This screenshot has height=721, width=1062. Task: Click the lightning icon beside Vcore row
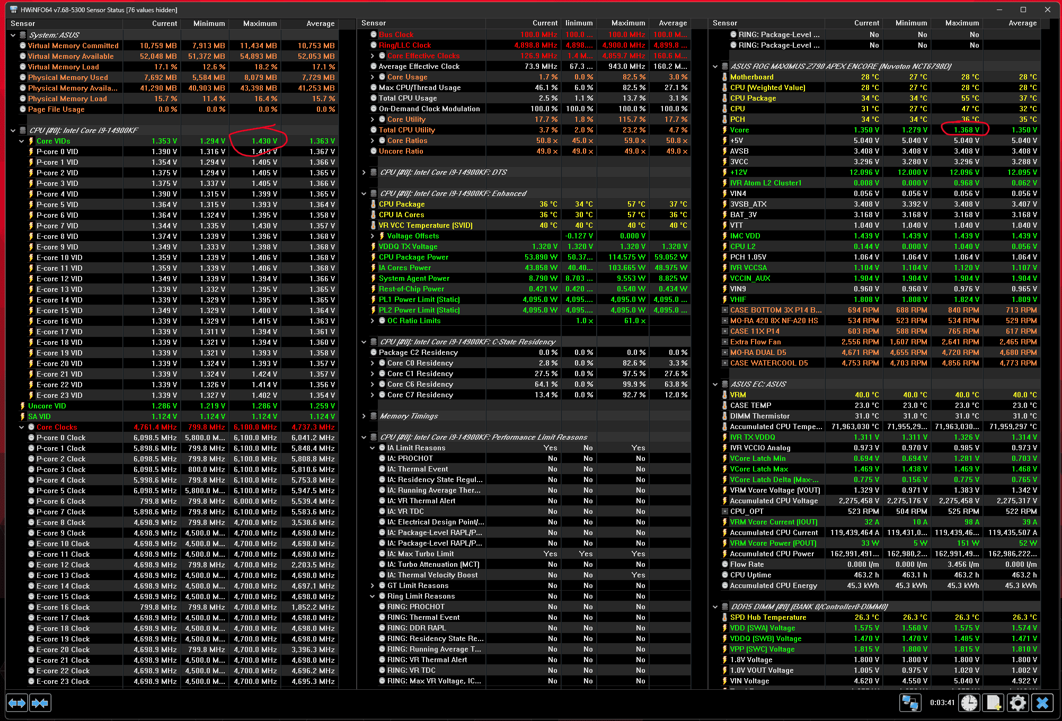724,130
